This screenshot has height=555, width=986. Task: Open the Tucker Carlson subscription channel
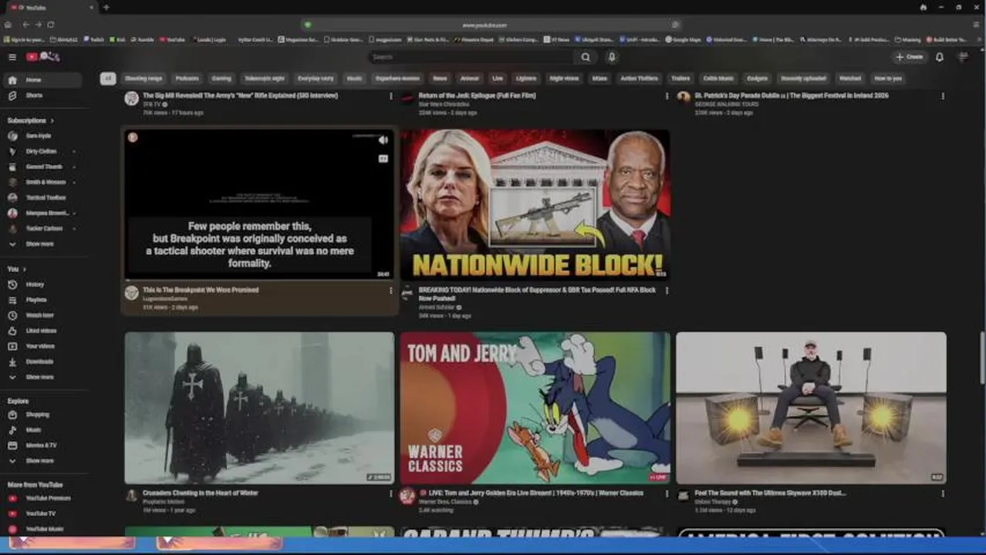42,228
